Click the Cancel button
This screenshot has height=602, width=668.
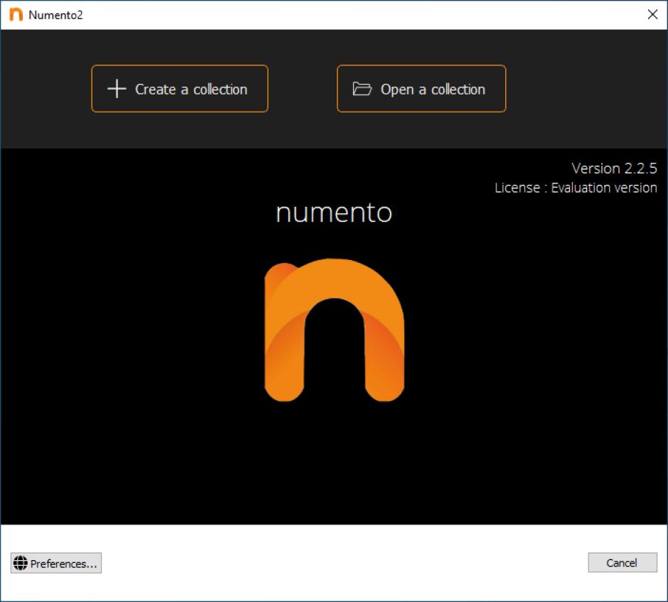click(623, 562)
